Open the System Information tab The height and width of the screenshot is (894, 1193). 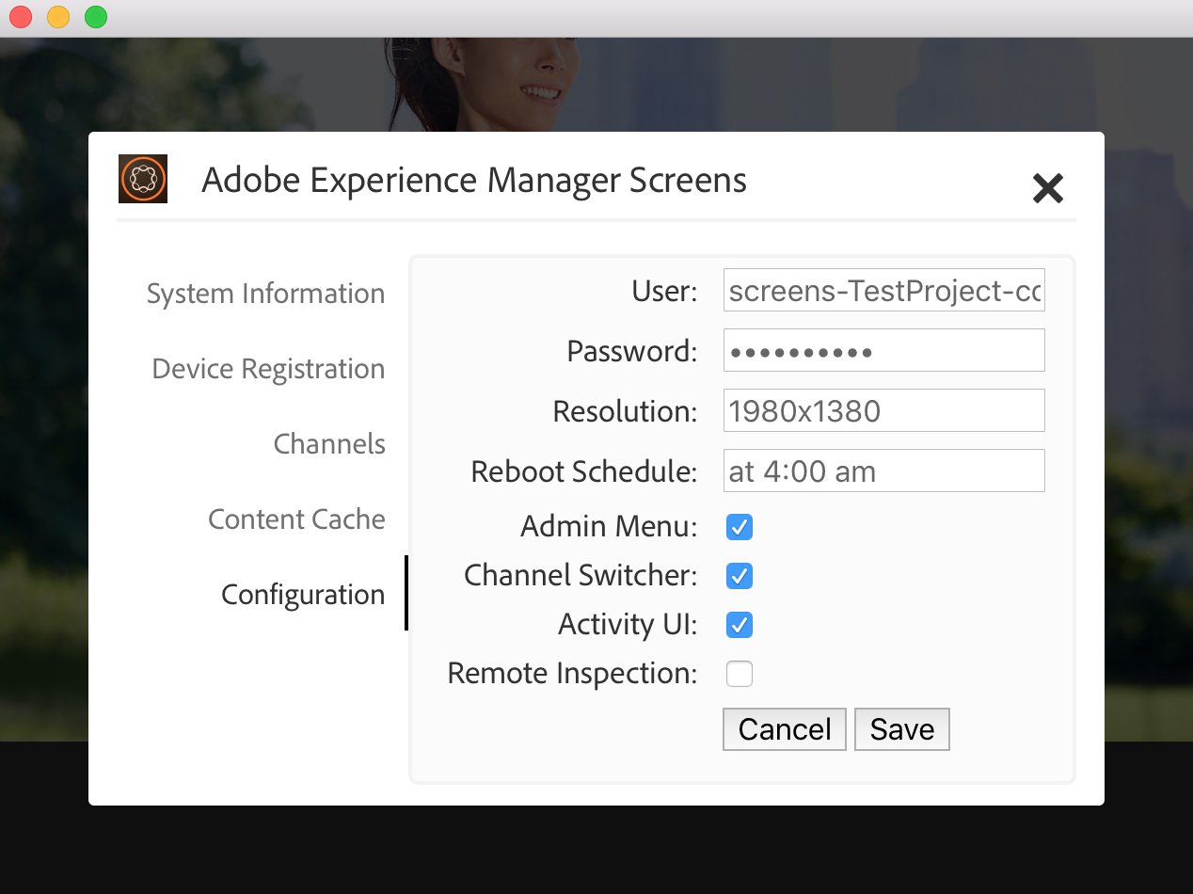tap(265, 294)
